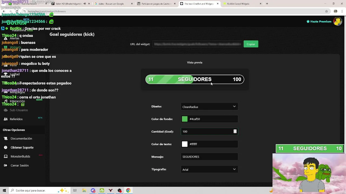Click the SEGUIDORES overlay widget bar

pos(310,148)
